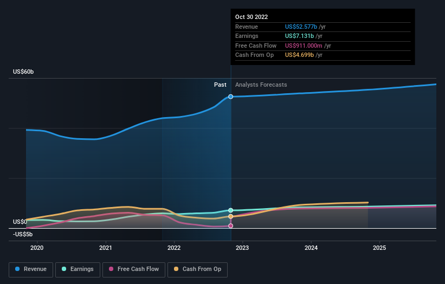Click the Revenue row label in tooltip
The image size is (445, 284).
tap(247, 27)
